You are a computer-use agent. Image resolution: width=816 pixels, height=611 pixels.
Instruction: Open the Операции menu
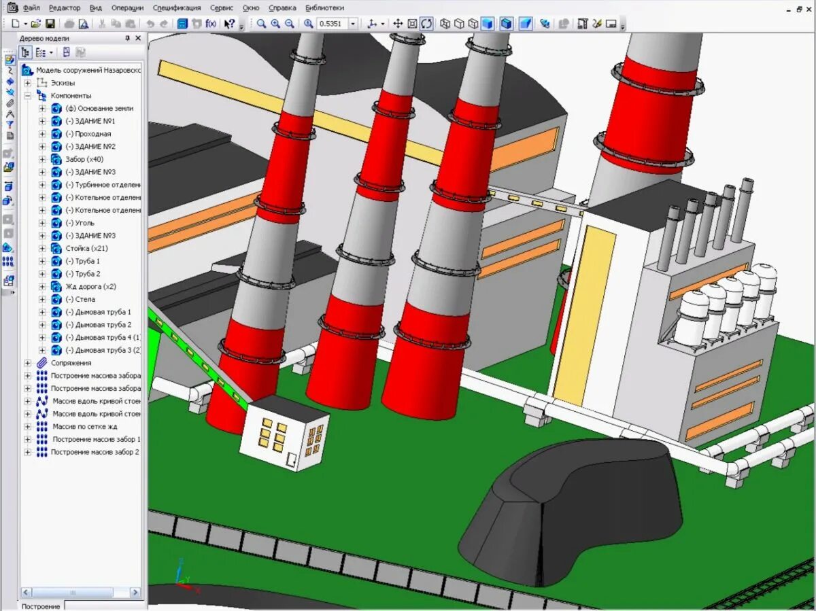128,7
